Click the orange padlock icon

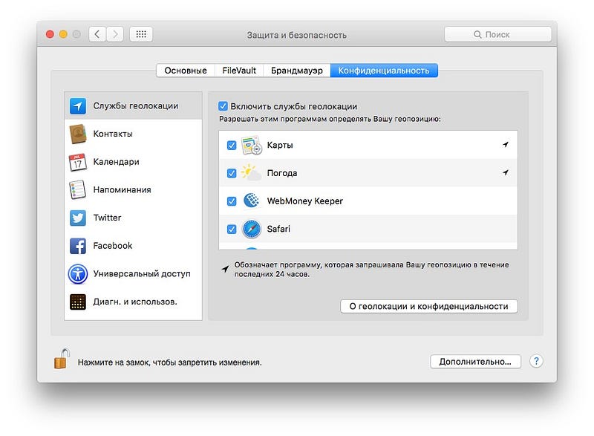pyautogui.click(x=62, y=359)
